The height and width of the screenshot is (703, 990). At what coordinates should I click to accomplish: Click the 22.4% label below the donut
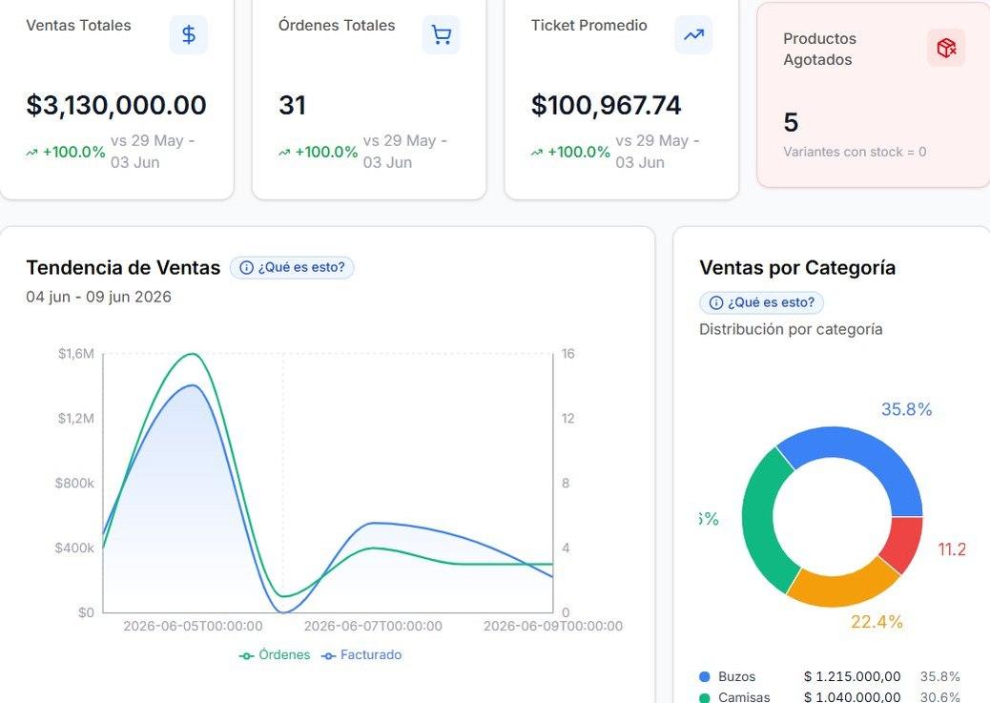(x=877, y=622)
